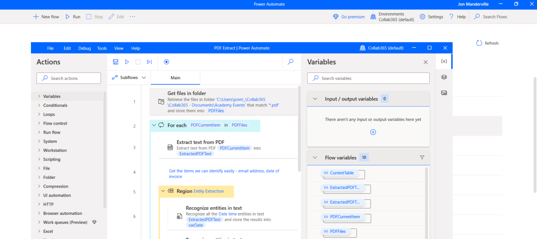Click inside the Search variables field
The width and height of the screenshot is (537, 239).
(368, 78)
